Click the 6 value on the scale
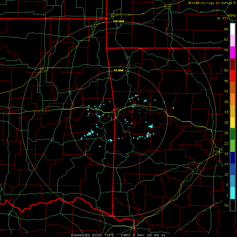Image resolution: width=237 pixels, height=237 pixels. click(227, 185)
